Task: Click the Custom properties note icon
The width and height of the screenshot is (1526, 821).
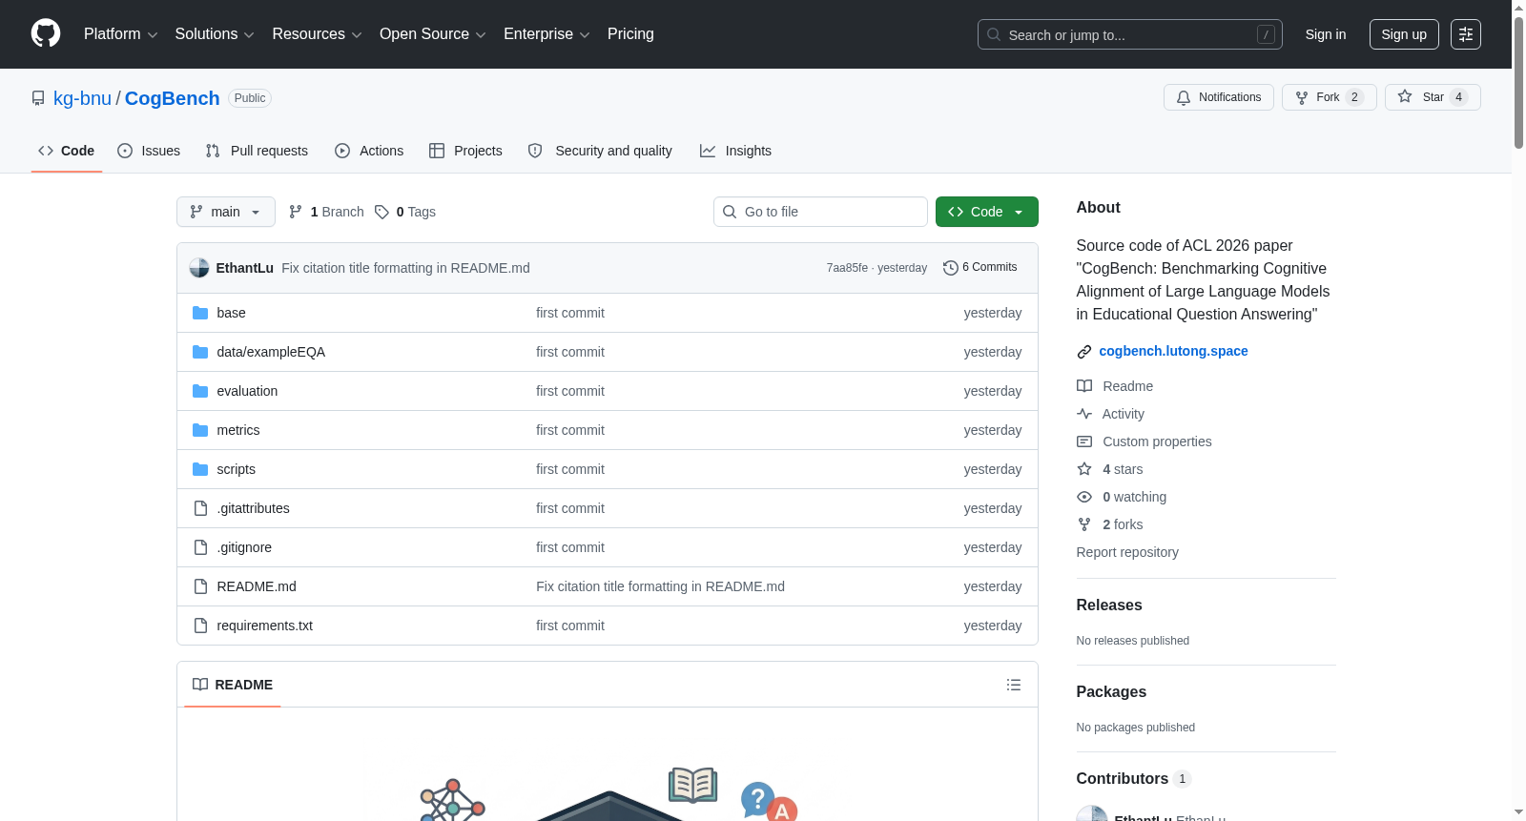Action: tap(1084, 441)
